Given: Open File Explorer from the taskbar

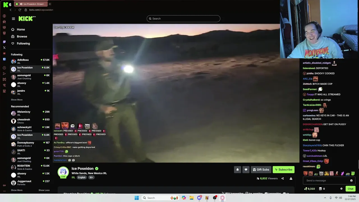Looking at the screenshot, I should click(192, 198).
